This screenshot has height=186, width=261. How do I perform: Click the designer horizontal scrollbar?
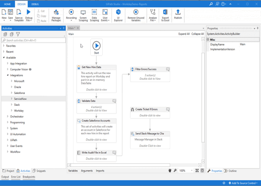(120, 165)
